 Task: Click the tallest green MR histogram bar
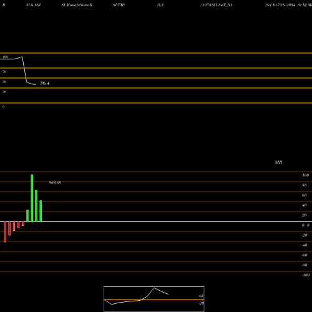click(32, 198)
